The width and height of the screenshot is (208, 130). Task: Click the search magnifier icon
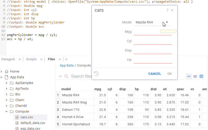[66, 76]
